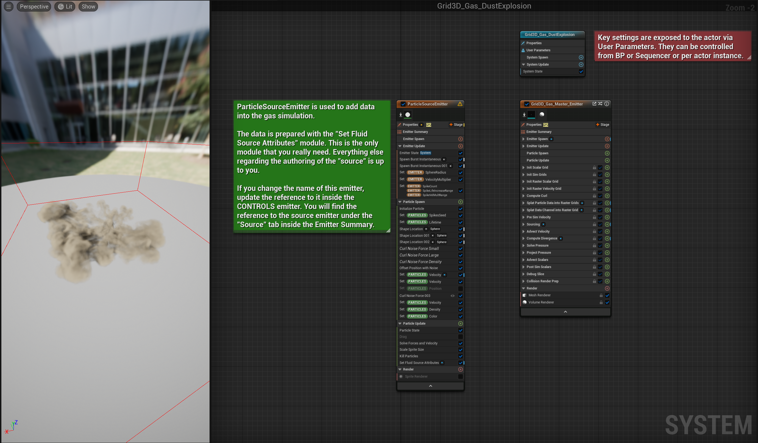
Task: Open the Perspective viewport mode menu
Action: [x=34, y=7]
